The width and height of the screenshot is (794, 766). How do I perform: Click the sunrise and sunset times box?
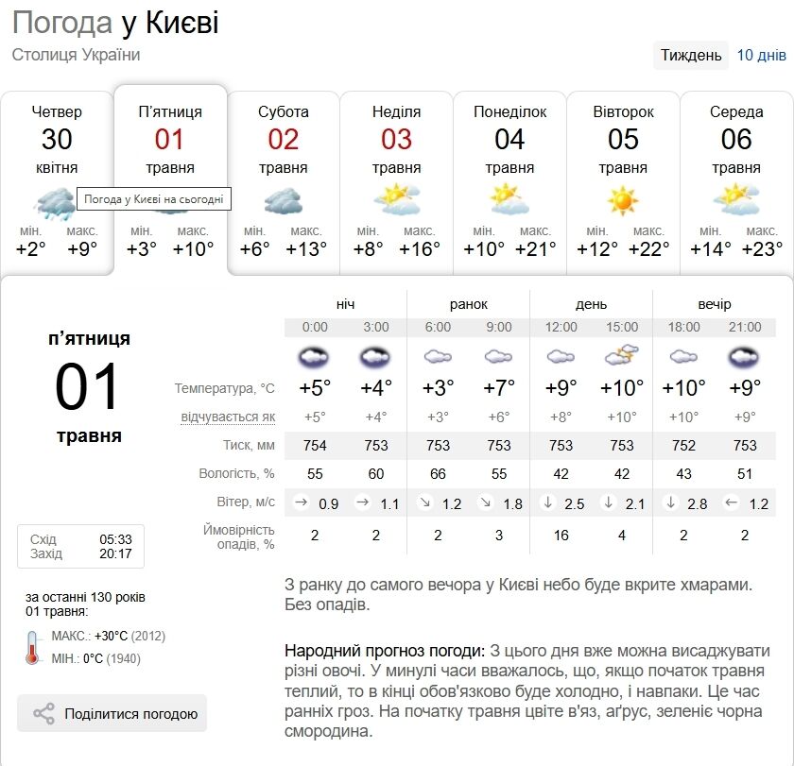(80, 546)
